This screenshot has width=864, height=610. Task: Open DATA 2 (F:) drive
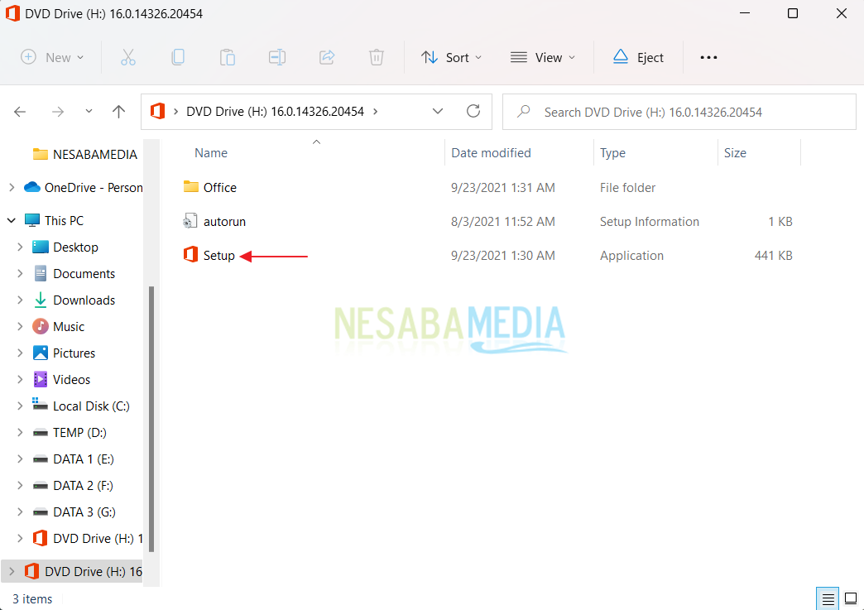(x=83, y=486)
